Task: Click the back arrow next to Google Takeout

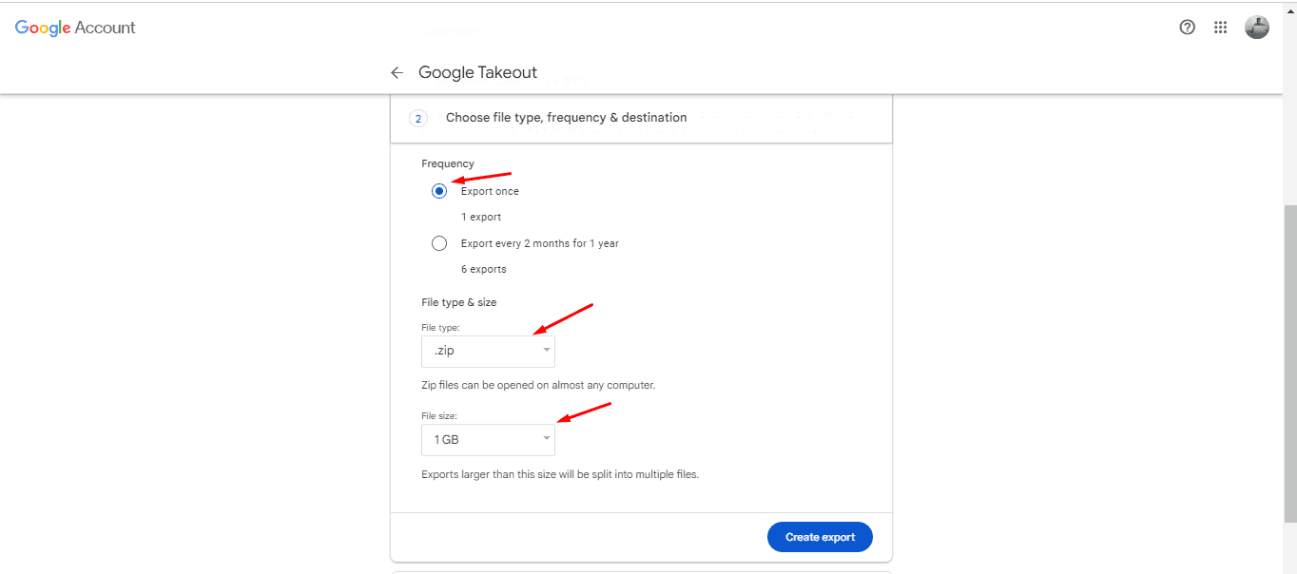Action: [397, 72]
